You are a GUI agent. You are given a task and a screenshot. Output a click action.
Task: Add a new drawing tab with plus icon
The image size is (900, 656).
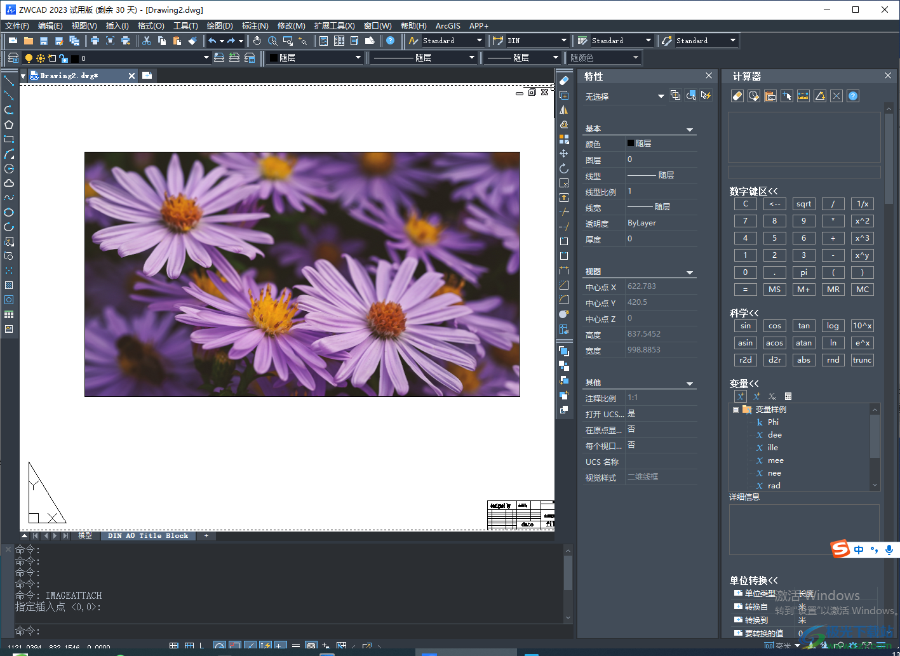[x=147, y=76]
